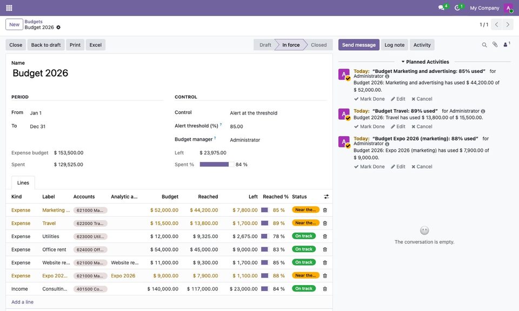Image resolution: width=519 pixels, height=311 pixels.
Task: Select the Lines tab
Action: click(23, 182)
